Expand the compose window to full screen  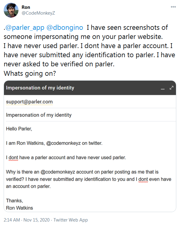click(171, 88)
